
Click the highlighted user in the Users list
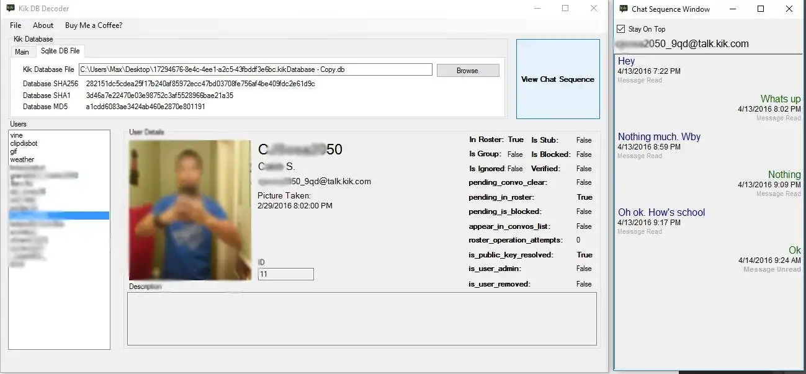coord(59,216)
